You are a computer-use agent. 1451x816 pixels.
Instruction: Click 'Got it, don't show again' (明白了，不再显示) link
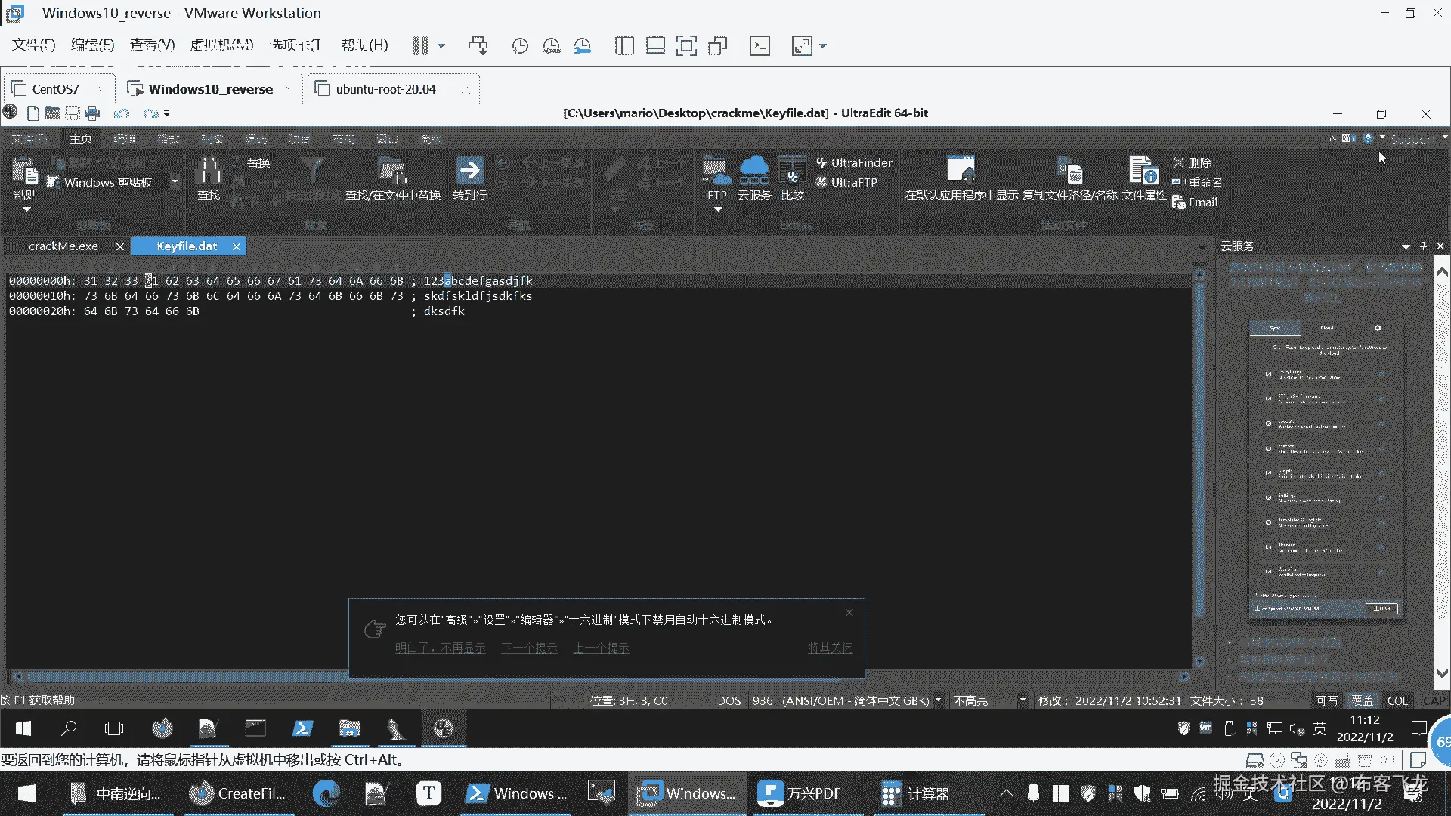click(440, 648)
